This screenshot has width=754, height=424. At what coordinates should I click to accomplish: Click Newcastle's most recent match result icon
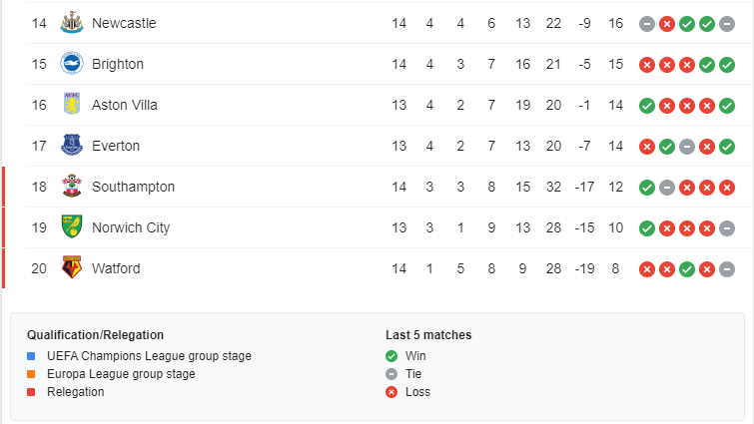(727, 23)
